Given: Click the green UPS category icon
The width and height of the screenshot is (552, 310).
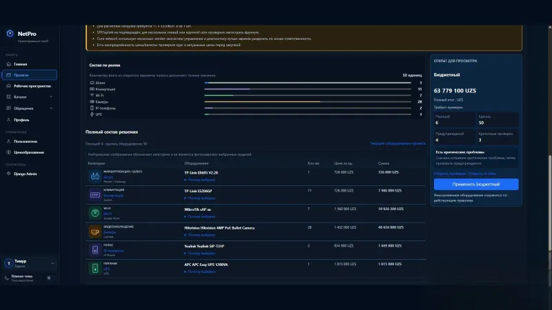Looking at the screenshot, I should point(95,268).
